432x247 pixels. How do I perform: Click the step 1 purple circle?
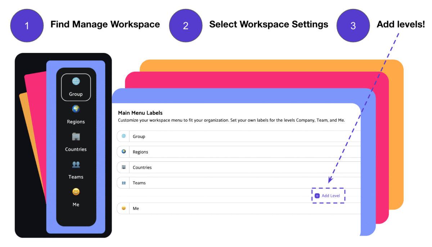point(27,26)
